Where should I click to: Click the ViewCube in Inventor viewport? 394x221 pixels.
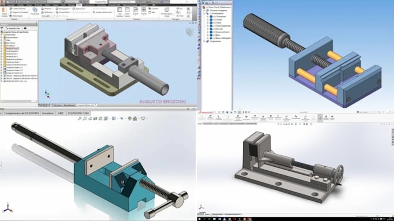click(189, 32)
